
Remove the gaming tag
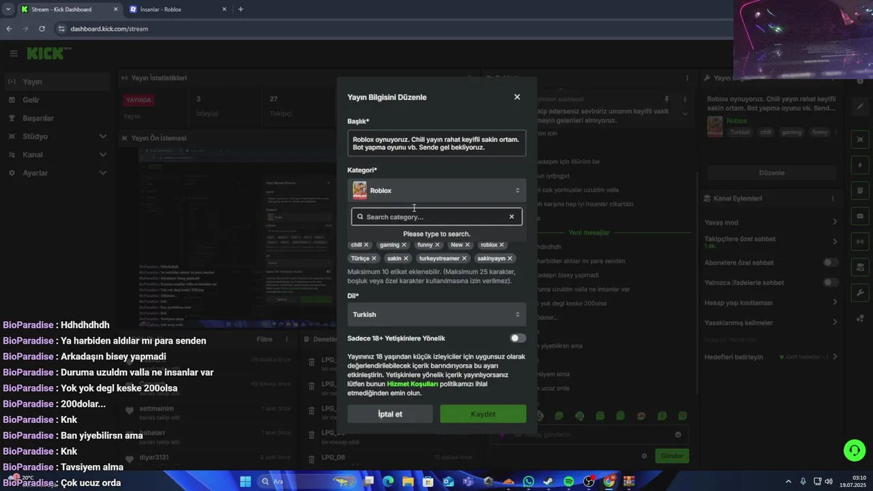pyautogui.click(x=404, y=245)
